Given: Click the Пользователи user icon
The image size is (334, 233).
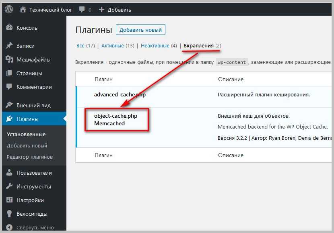Looking at the screenshot, I should (9, 172).
